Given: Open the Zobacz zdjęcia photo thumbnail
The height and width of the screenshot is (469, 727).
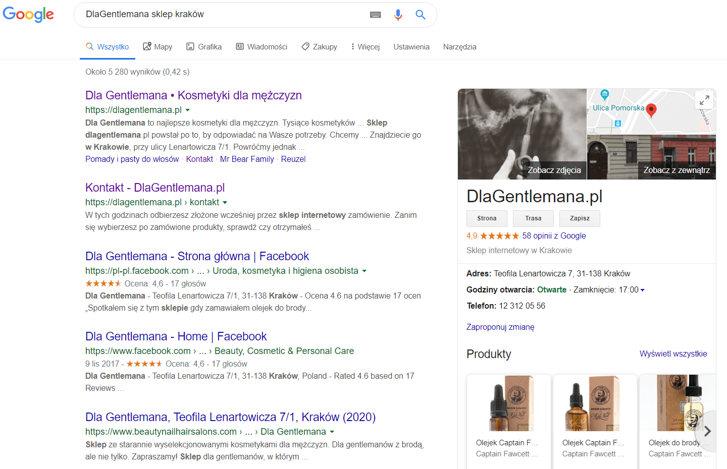Looking at the screenshot, I should pos(522,134).
